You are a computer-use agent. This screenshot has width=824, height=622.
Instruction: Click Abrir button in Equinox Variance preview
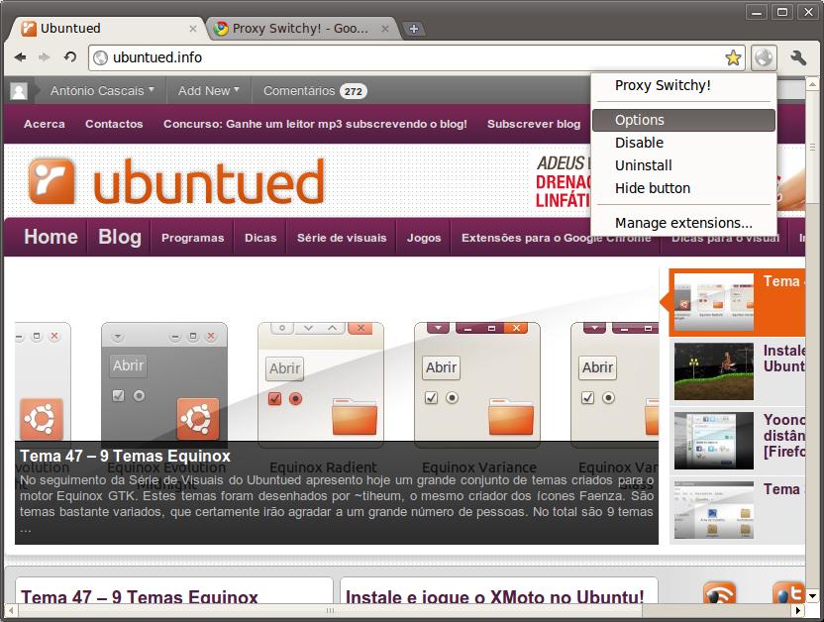click(441, 367)
